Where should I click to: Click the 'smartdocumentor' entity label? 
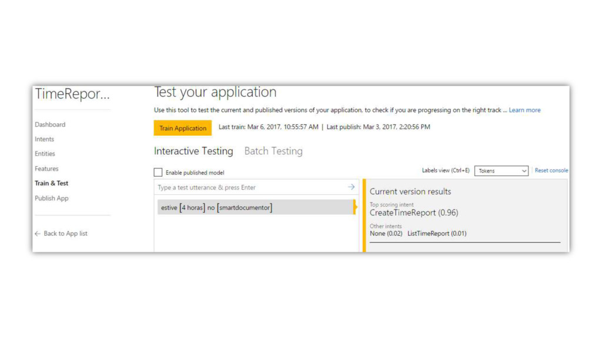tap(245, 208)
